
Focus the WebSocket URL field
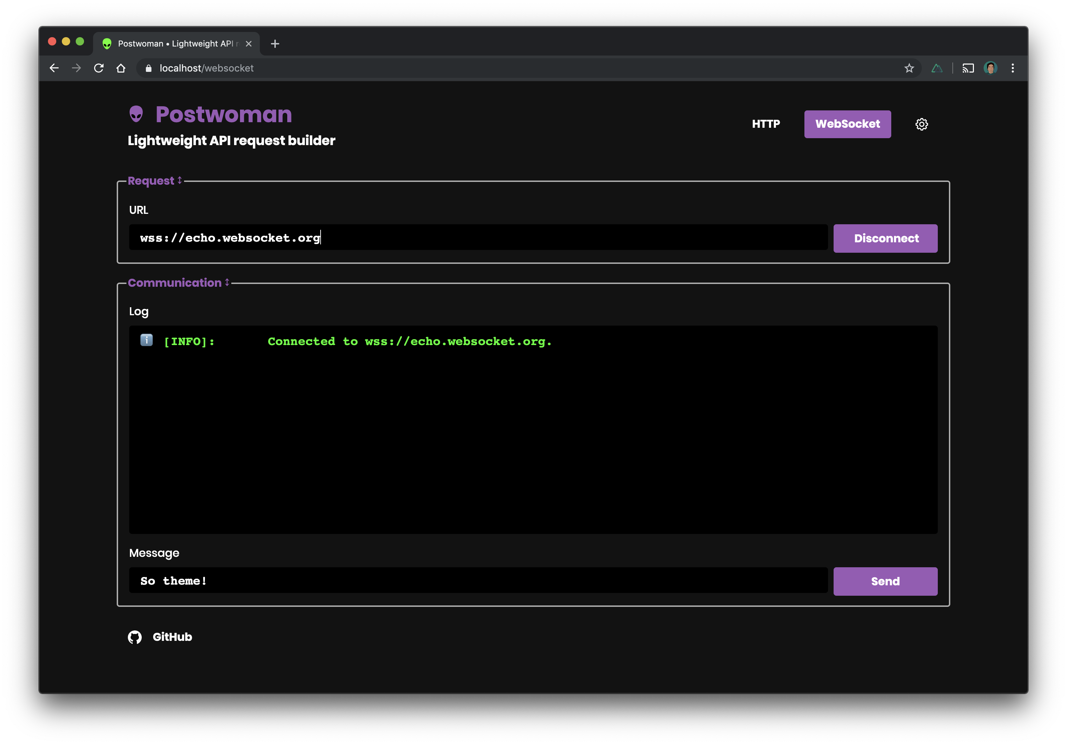pyautogui.click(x=478, y=238)
